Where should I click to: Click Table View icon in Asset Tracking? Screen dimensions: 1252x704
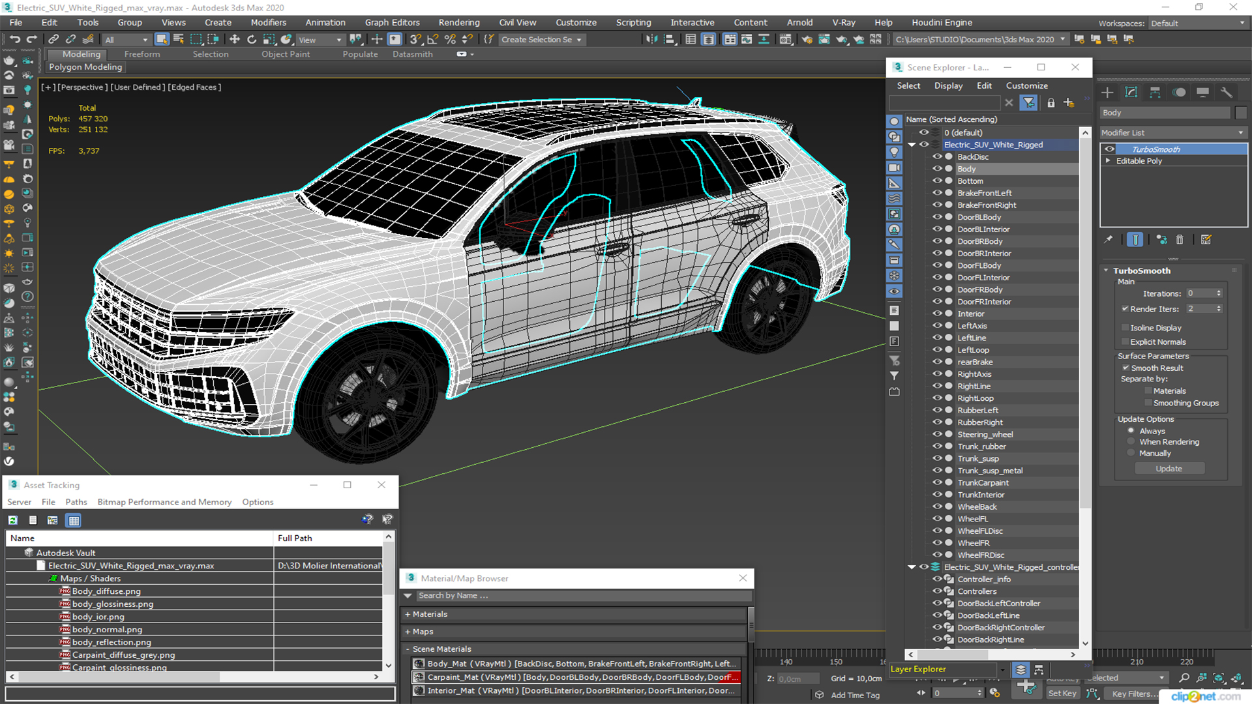[74, 520]
